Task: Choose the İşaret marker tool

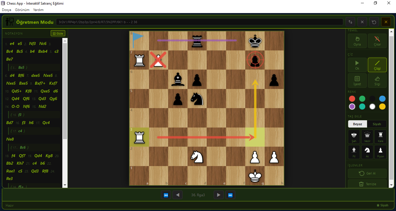Action: pos(357,81)
